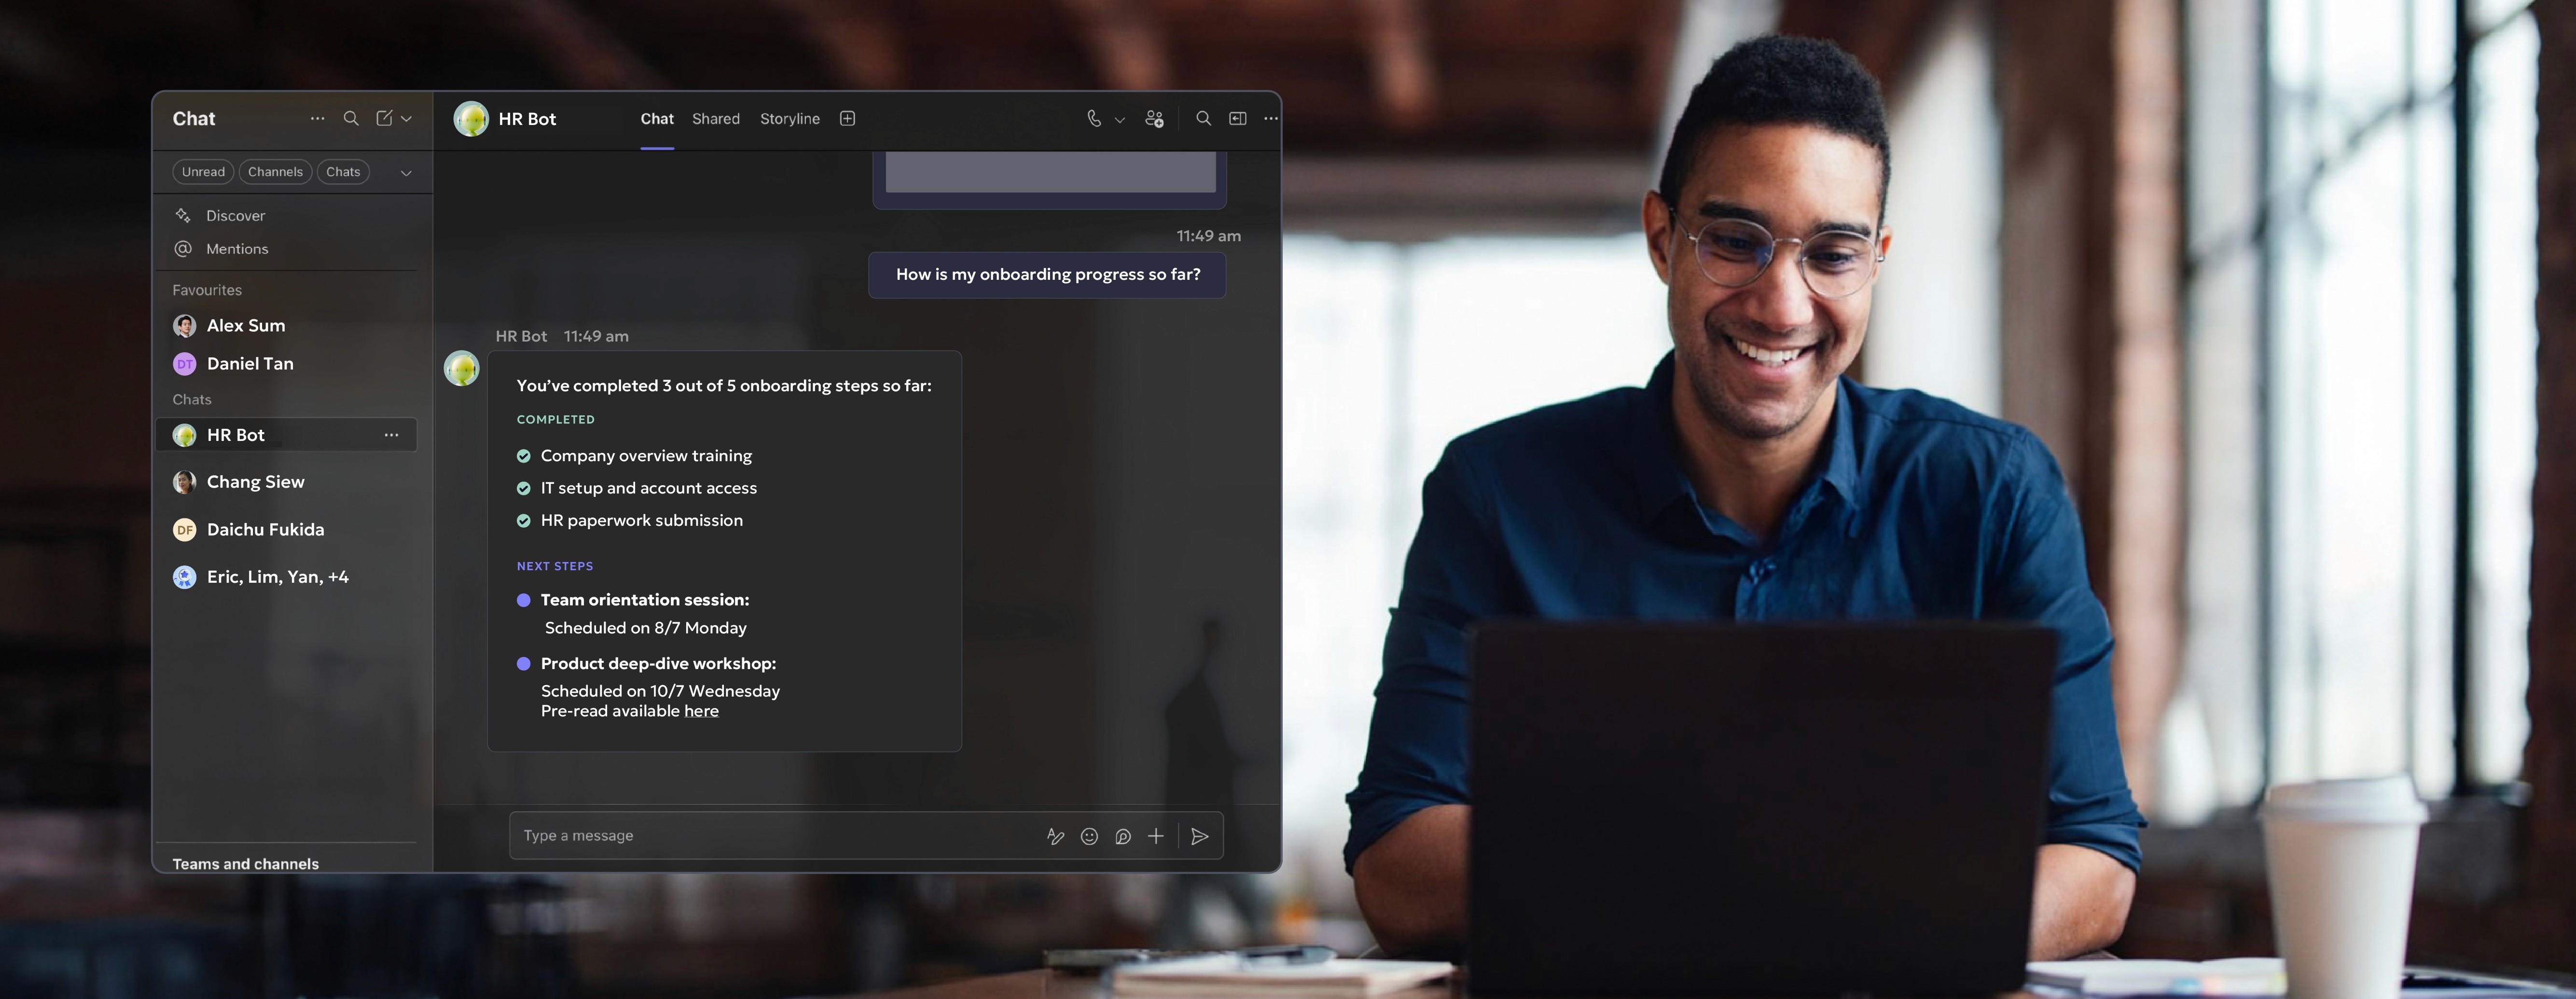Viewport: 2576px width, 999px height.
Task: Open message formatting options icon
Action: (x=1055, y=837)
